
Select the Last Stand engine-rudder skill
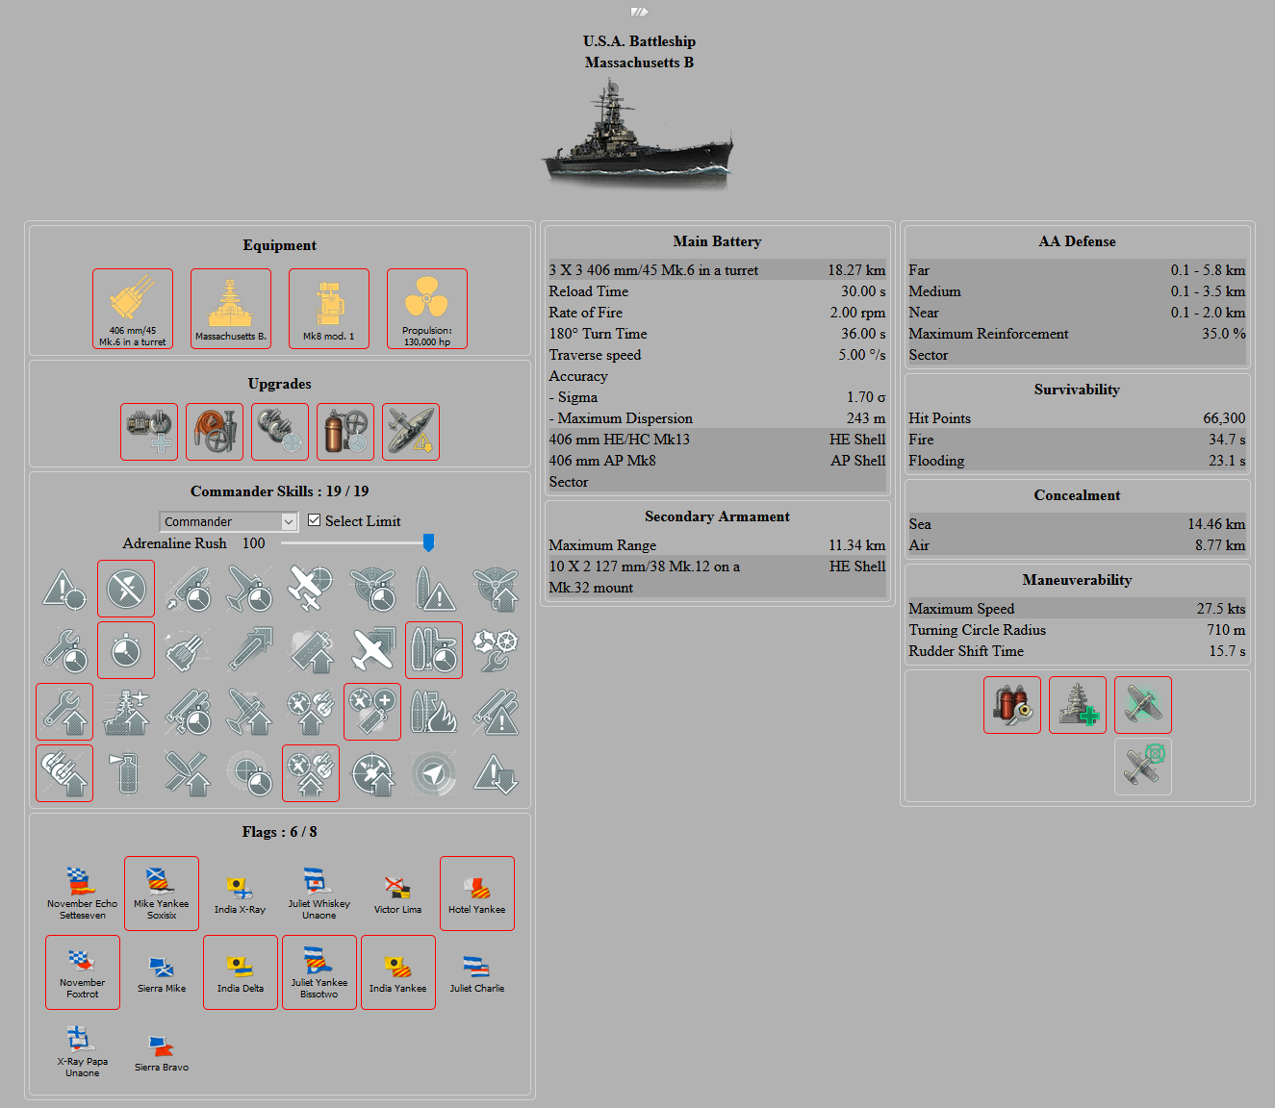[x=496, y=650]
